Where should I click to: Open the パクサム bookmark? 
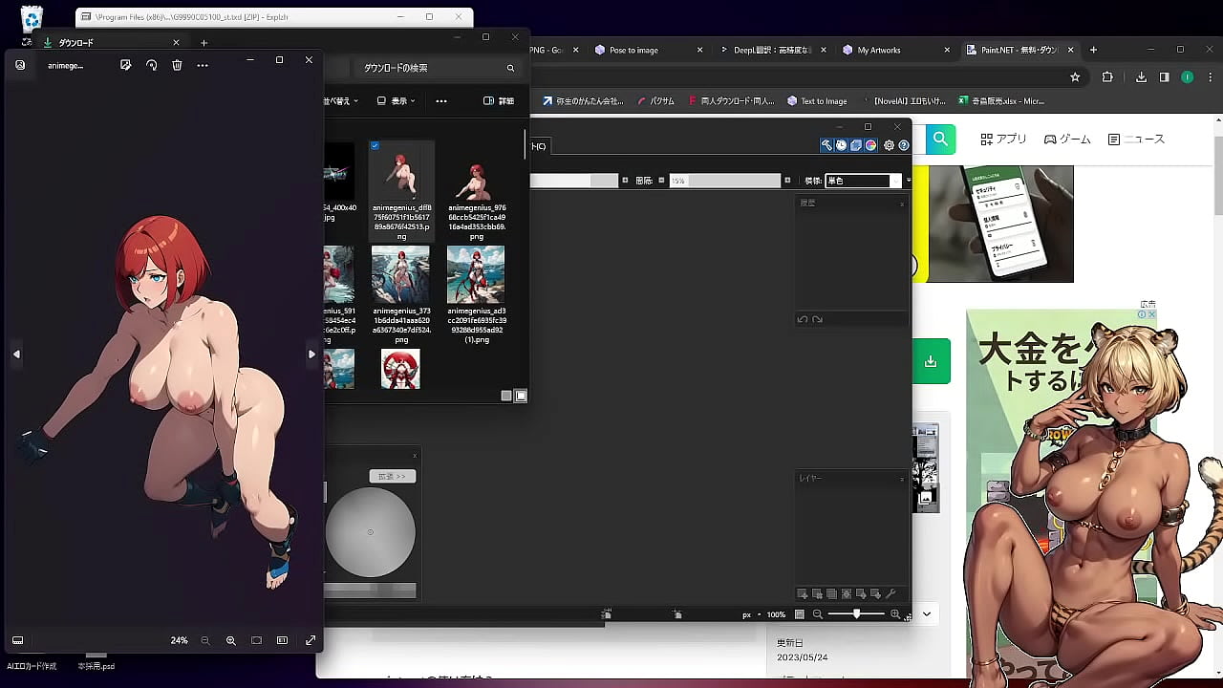[655, 101]
